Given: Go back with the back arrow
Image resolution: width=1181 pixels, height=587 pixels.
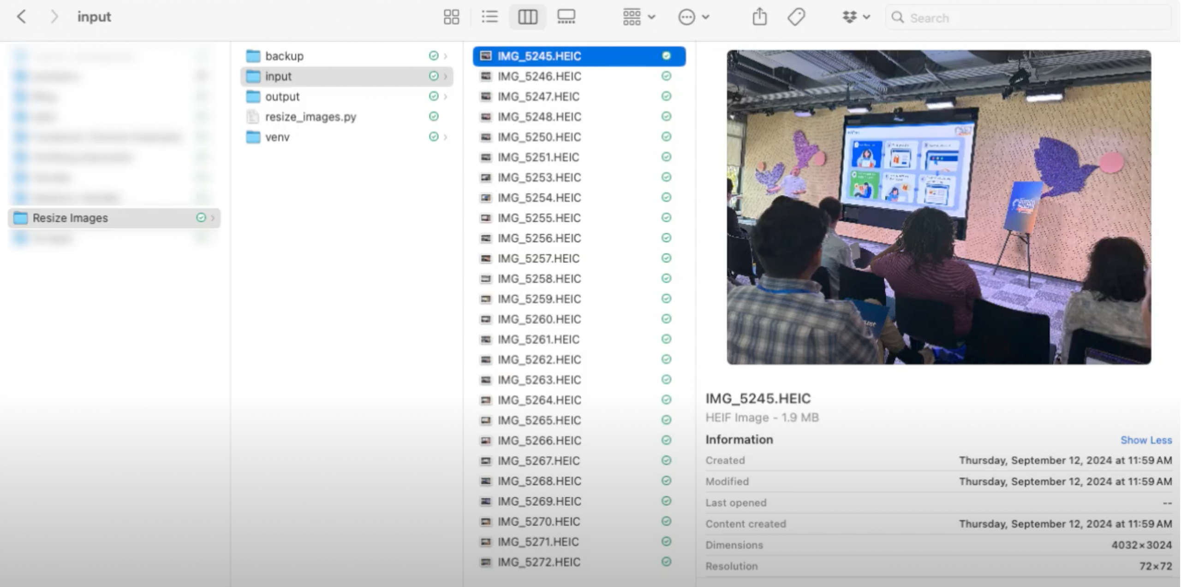Looking at the screenshot, I should click(x=21, y=17).
